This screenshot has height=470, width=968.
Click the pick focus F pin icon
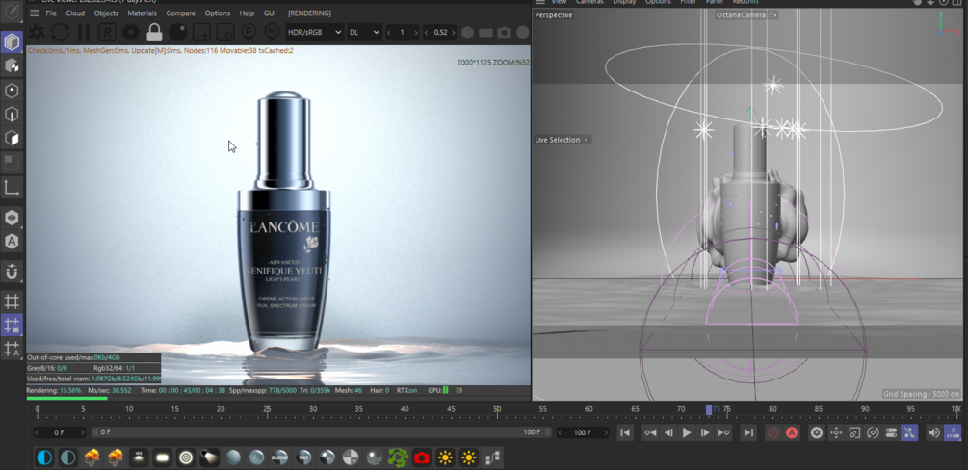tap(249, 32)
